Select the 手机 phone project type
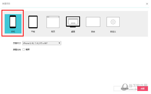This screenshot has height=94, width=151. coord(13,24)
